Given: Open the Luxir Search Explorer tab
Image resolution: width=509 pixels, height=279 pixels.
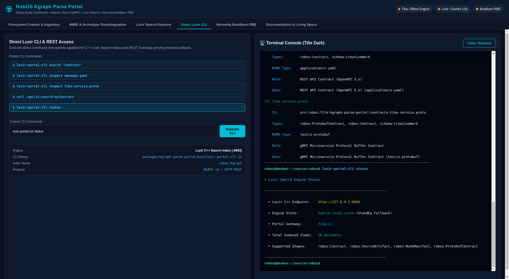Looking at the screenshot, I should (154, 25).
